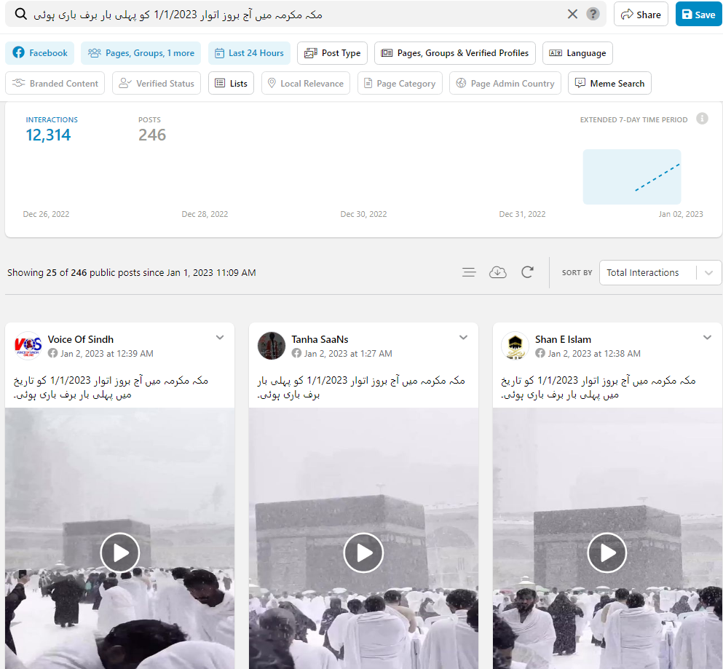The width and height of the screenshot is (723, 669).
Task: Play the Tanha SaaNs video
Action: point(363,553)
